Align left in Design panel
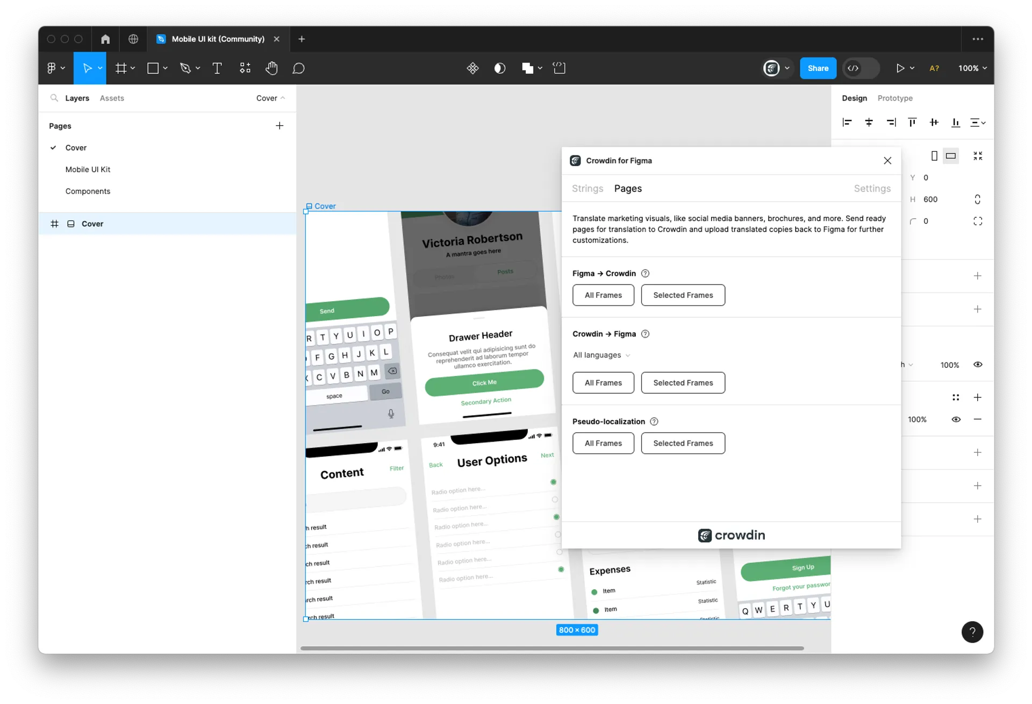The height and width of the screenshot is (704, 1032). (847, 123)
